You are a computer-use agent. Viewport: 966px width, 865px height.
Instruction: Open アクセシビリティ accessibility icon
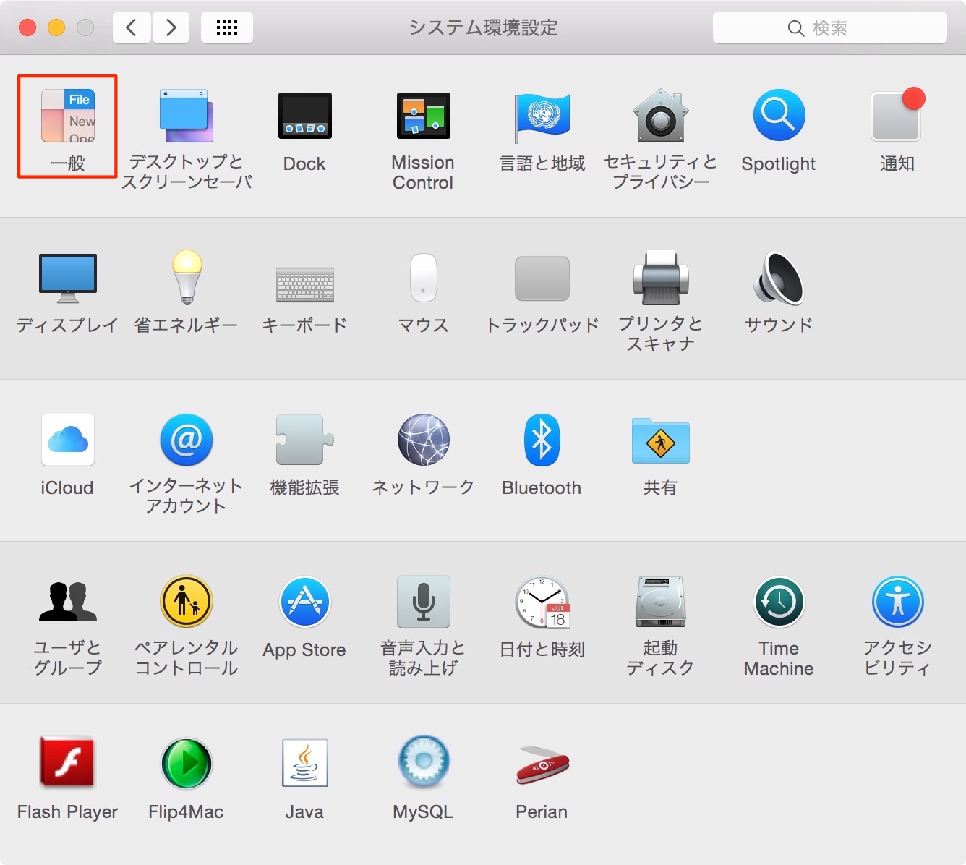pos(898,602)
